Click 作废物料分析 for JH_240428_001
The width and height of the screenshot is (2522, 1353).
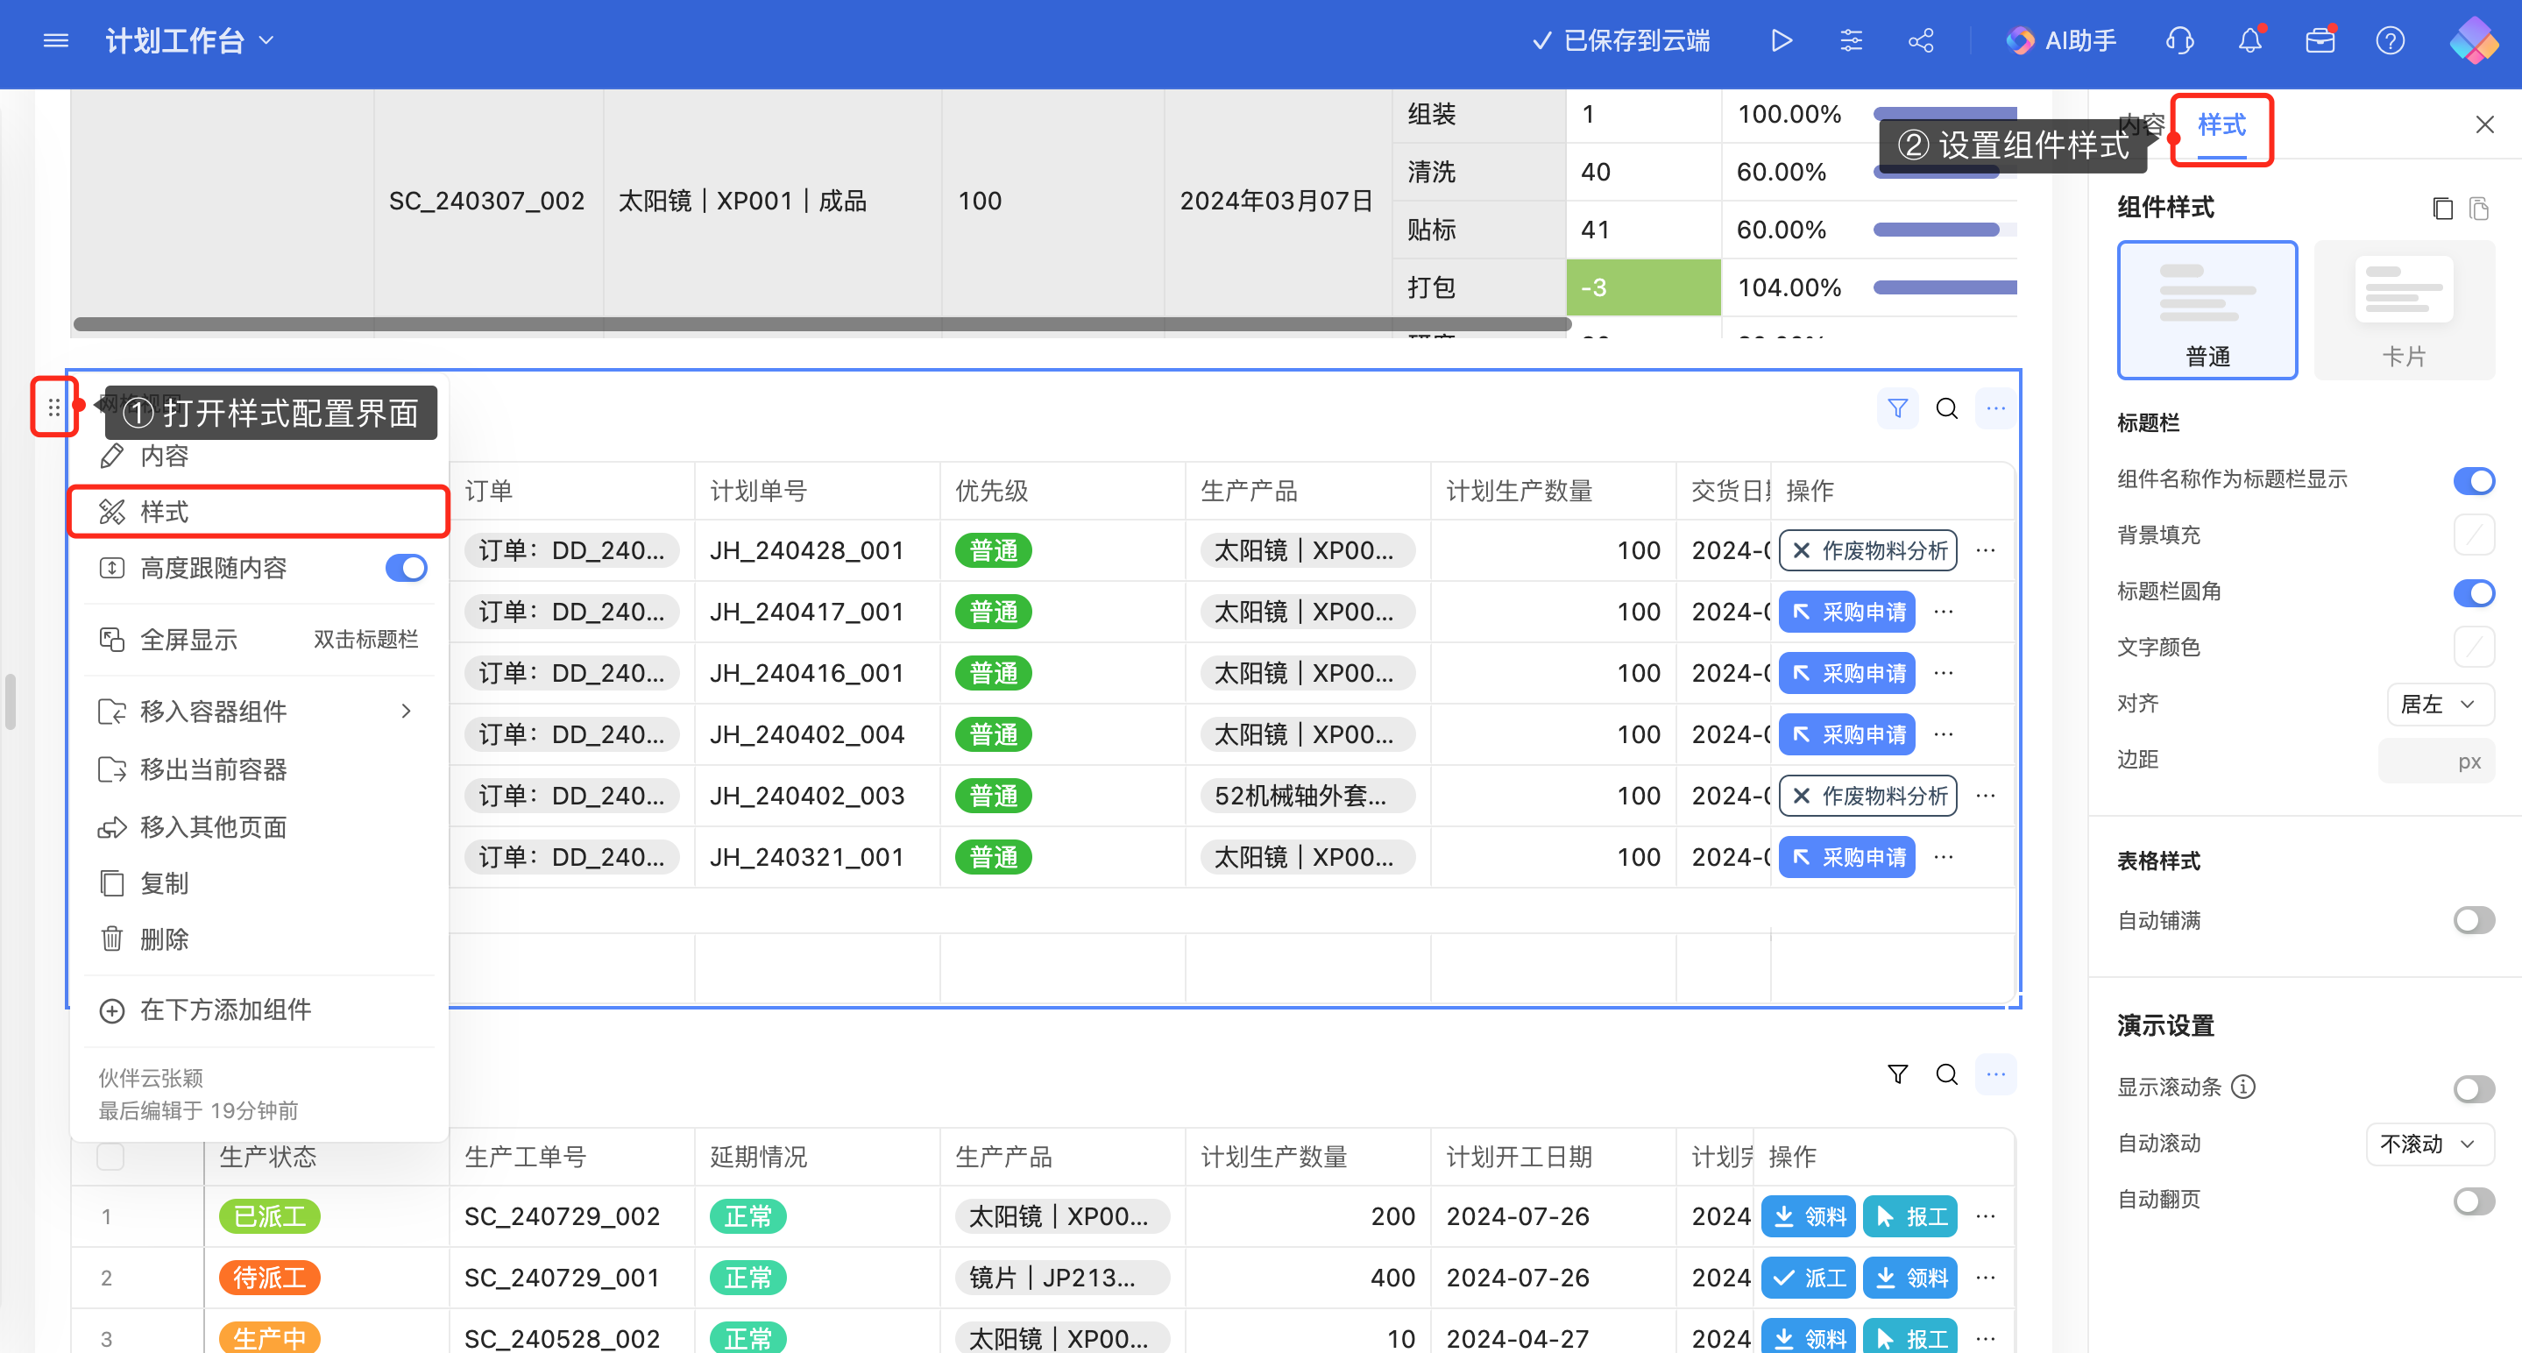coord(1868,550)
